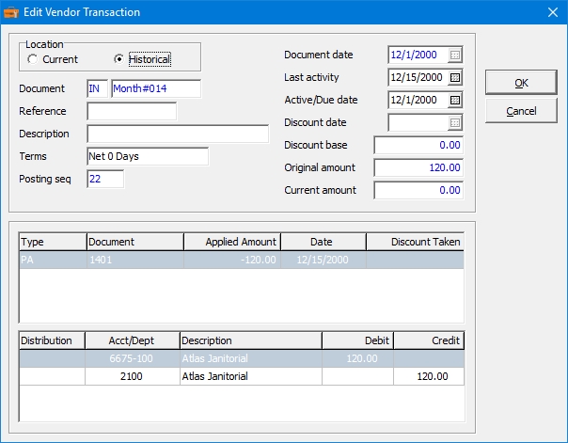This screenshot has width=568, height=443.
Task: Edit the Terms field Net 0 Days
Action: [148, 156]
